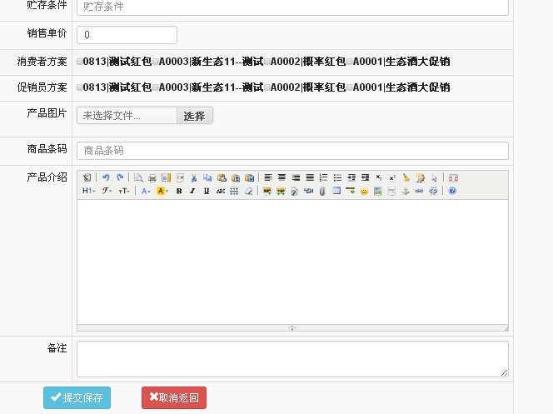Viewport: 553px width, 414px height.
Task: Center align the text
Action: pos(282,177)
